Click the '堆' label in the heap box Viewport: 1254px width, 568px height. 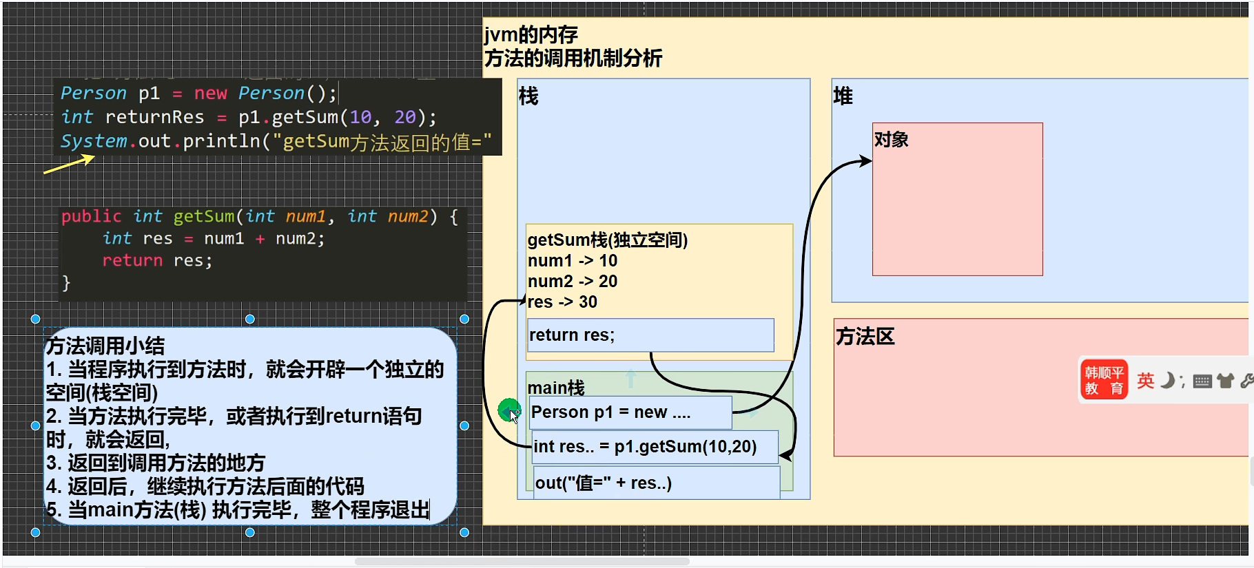[843, 96]
